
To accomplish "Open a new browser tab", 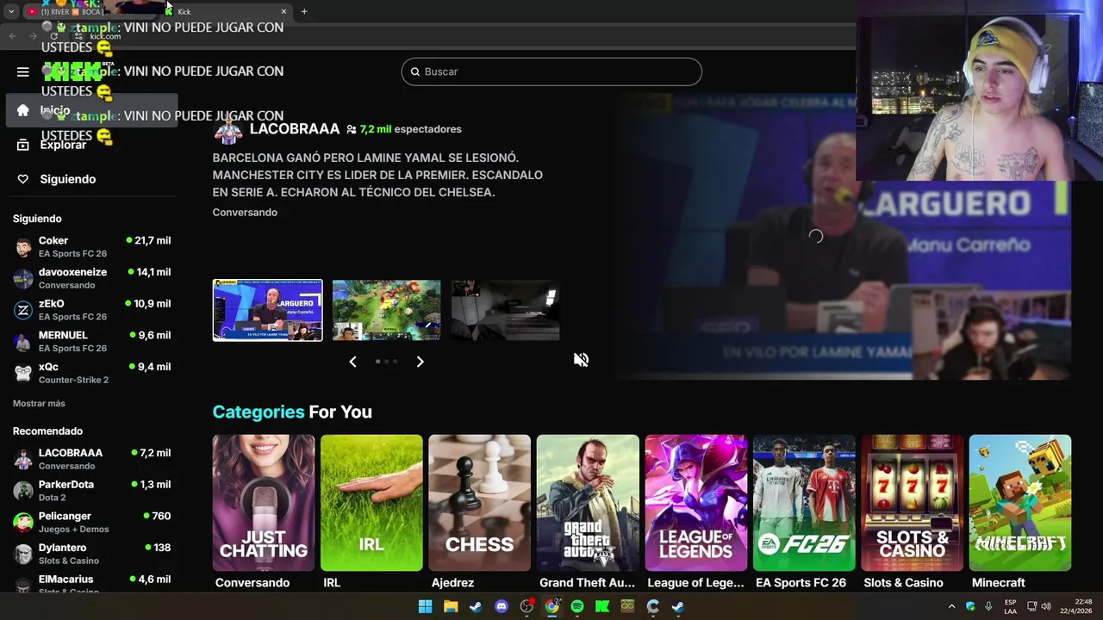I will coord(304,11).
